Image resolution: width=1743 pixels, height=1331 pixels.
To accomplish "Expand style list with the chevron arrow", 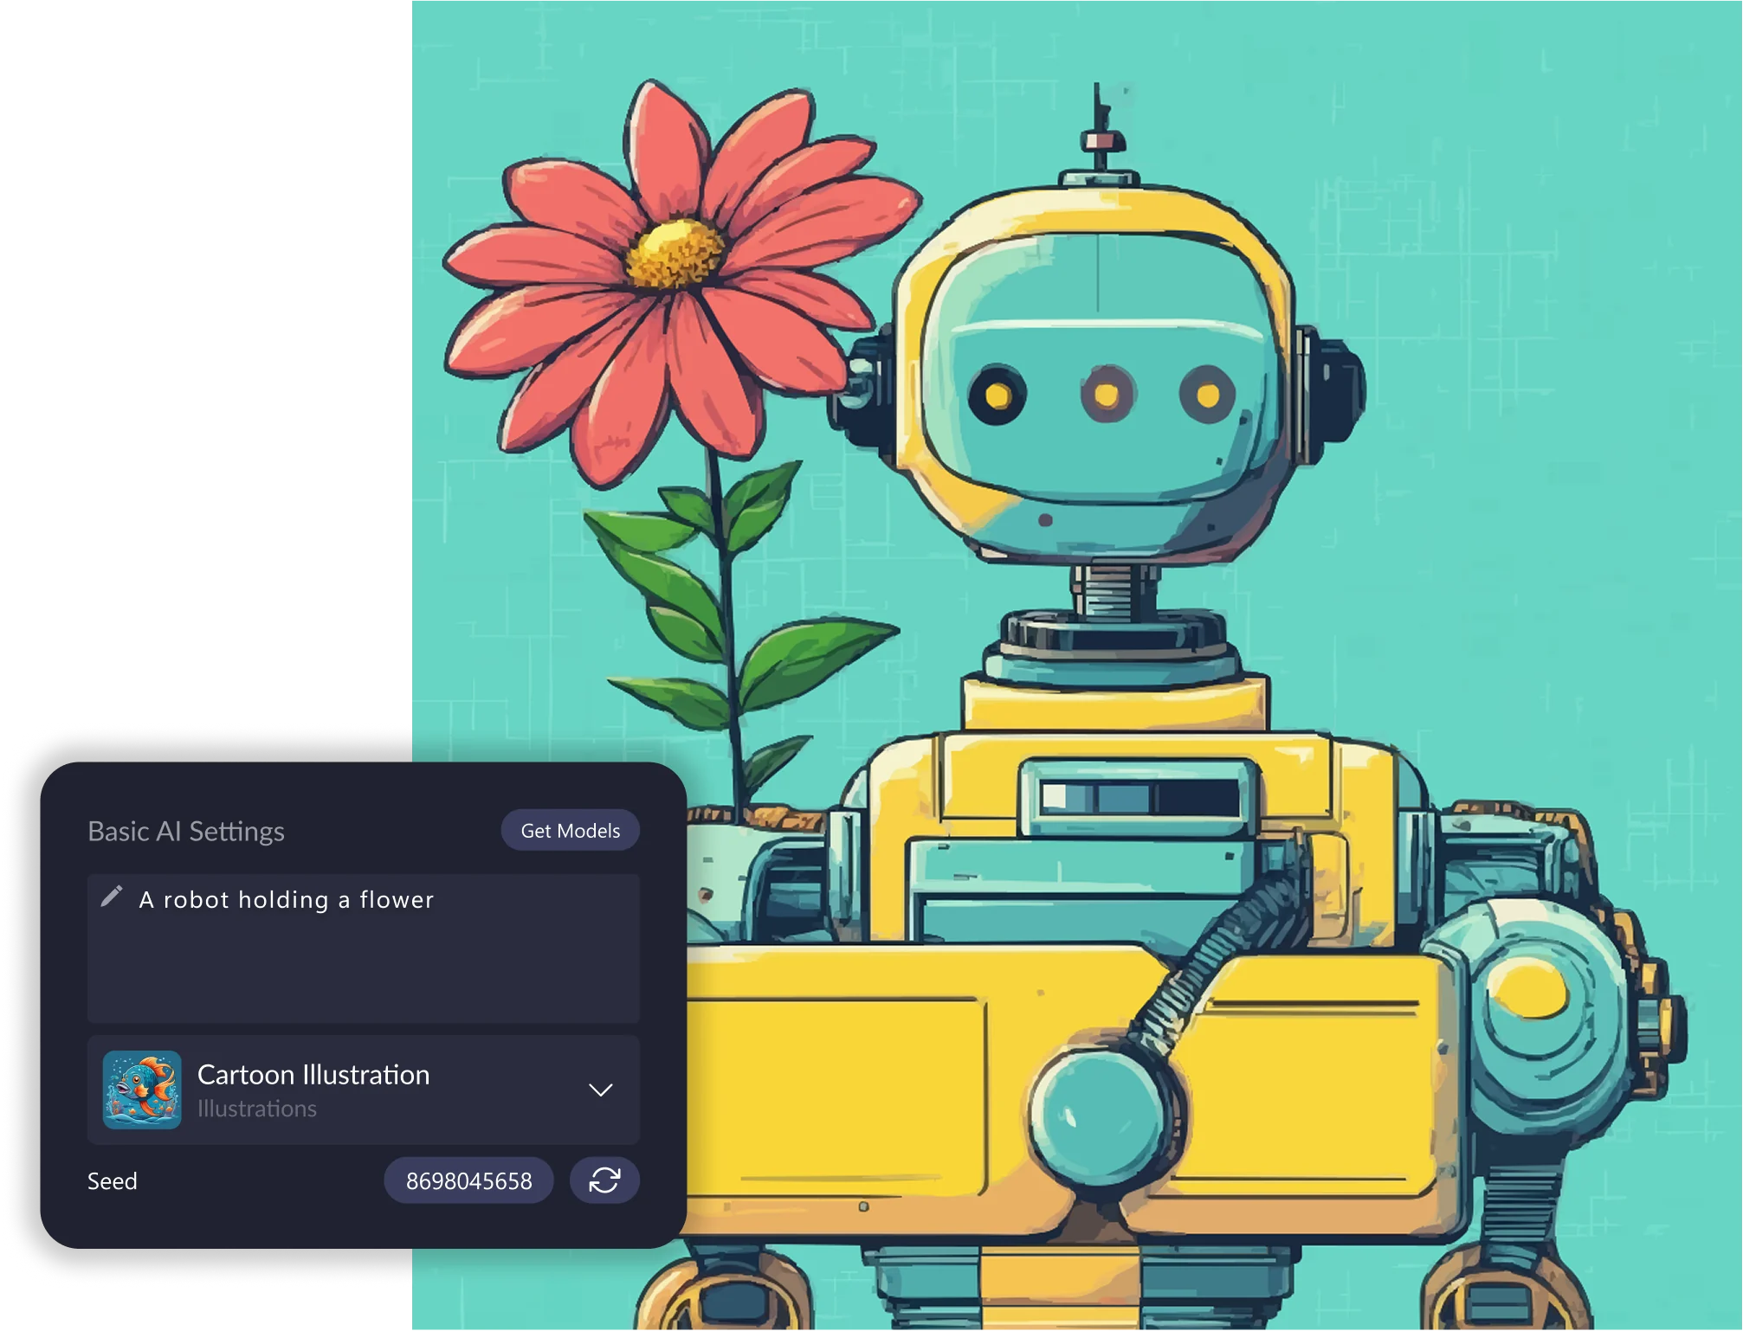I will pyautogui.click(x=600, y=1090).
